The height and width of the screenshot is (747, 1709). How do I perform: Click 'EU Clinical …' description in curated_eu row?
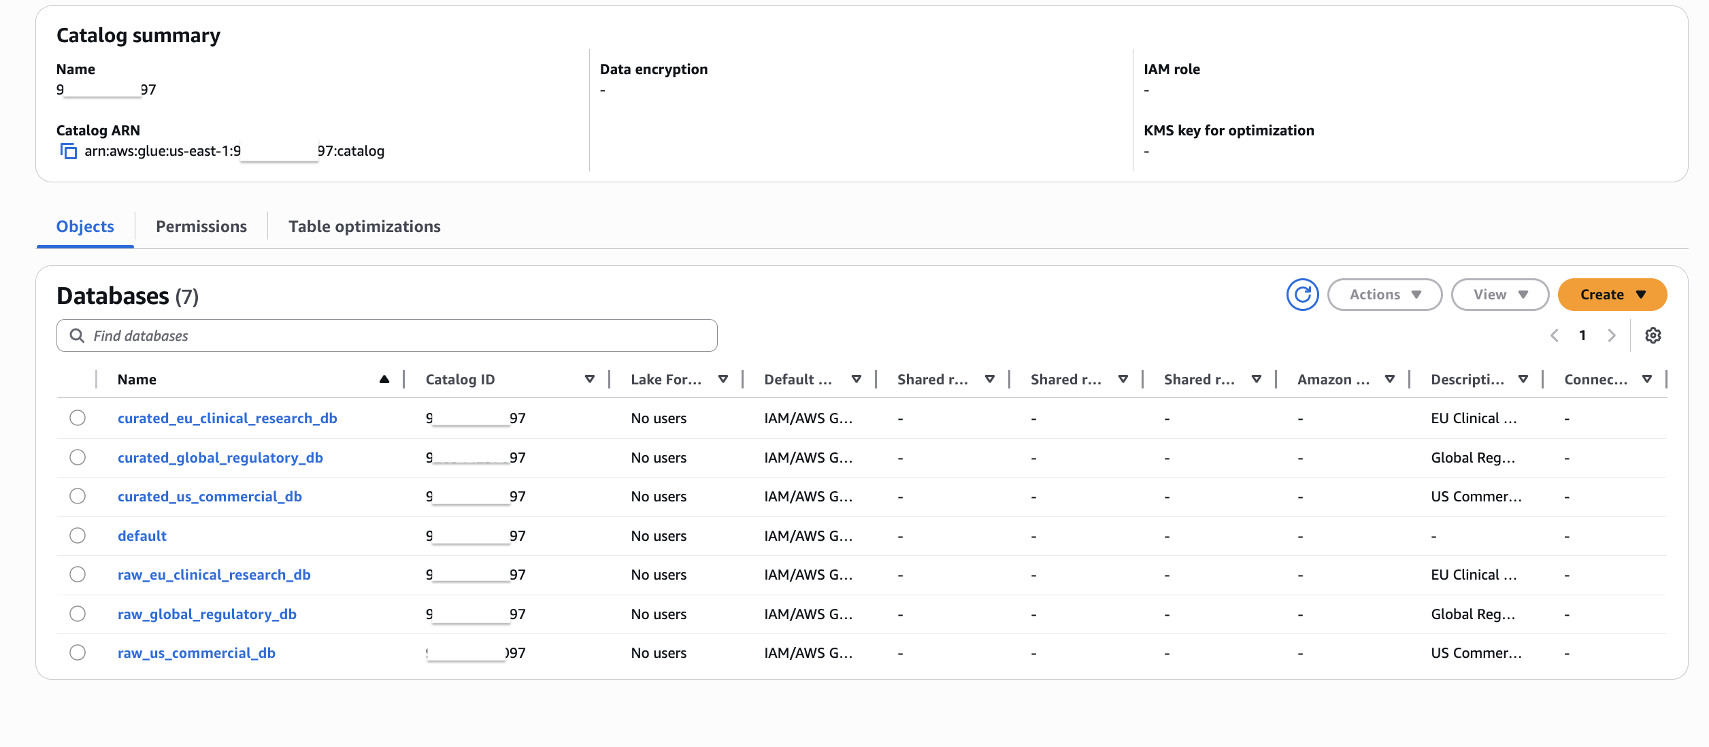coord(1474,418)
